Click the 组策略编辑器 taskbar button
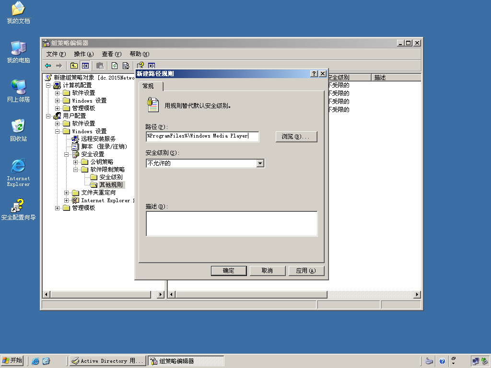 click(186, 361)
